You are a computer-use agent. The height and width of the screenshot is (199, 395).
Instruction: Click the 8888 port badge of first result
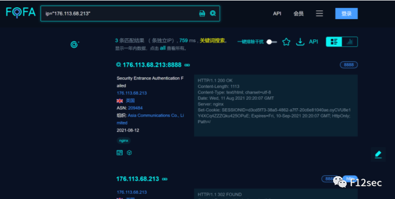click(x=349, y=65)
